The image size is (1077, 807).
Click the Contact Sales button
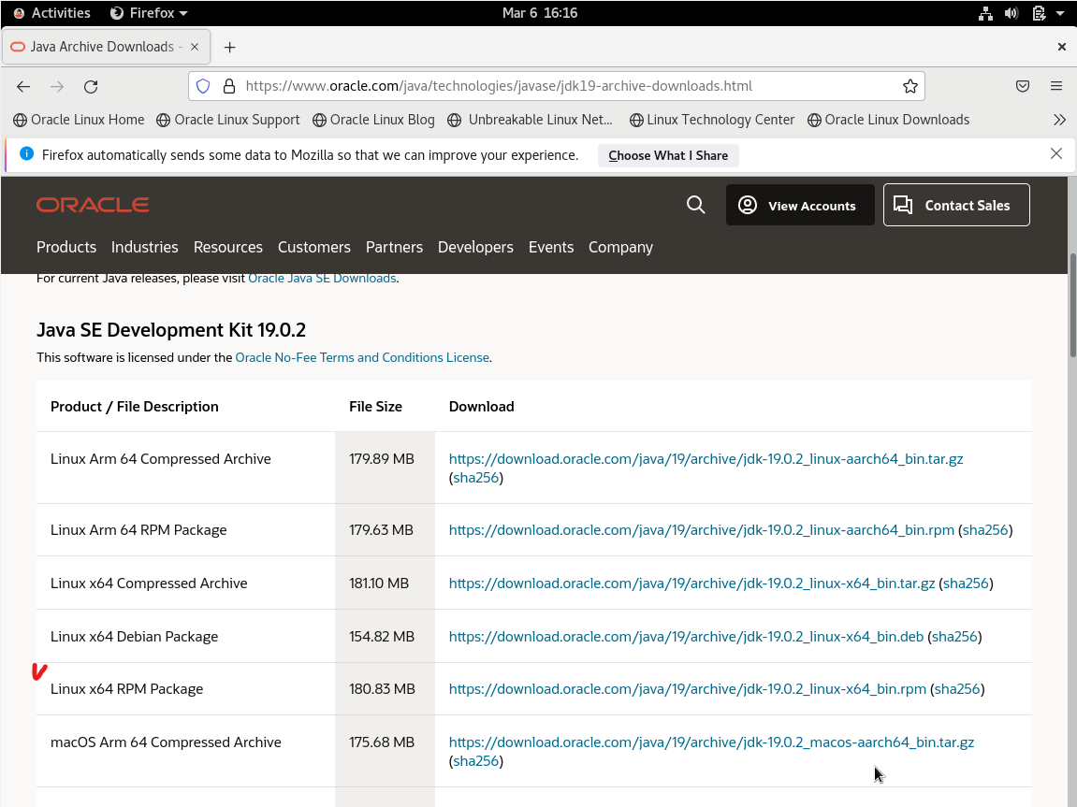pos(956,205)
